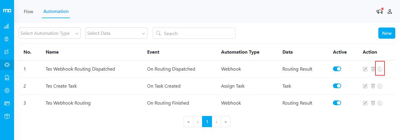Switch to the Flow tab
Image resolution: width=400 pixels, height=140 pixels.
click(29, 12)
